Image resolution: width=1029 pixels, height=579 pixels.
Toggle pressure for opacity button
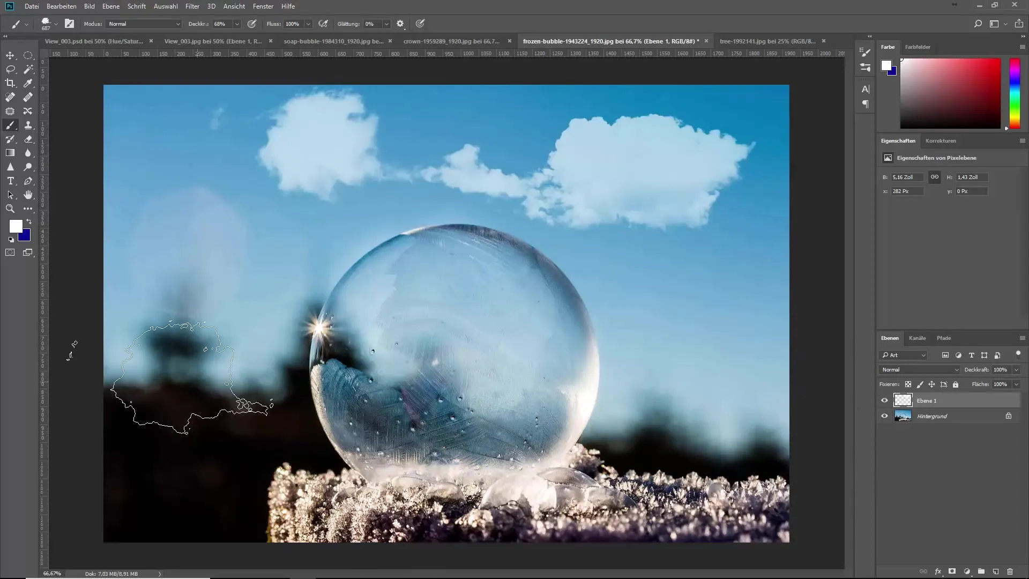(252, 24)
